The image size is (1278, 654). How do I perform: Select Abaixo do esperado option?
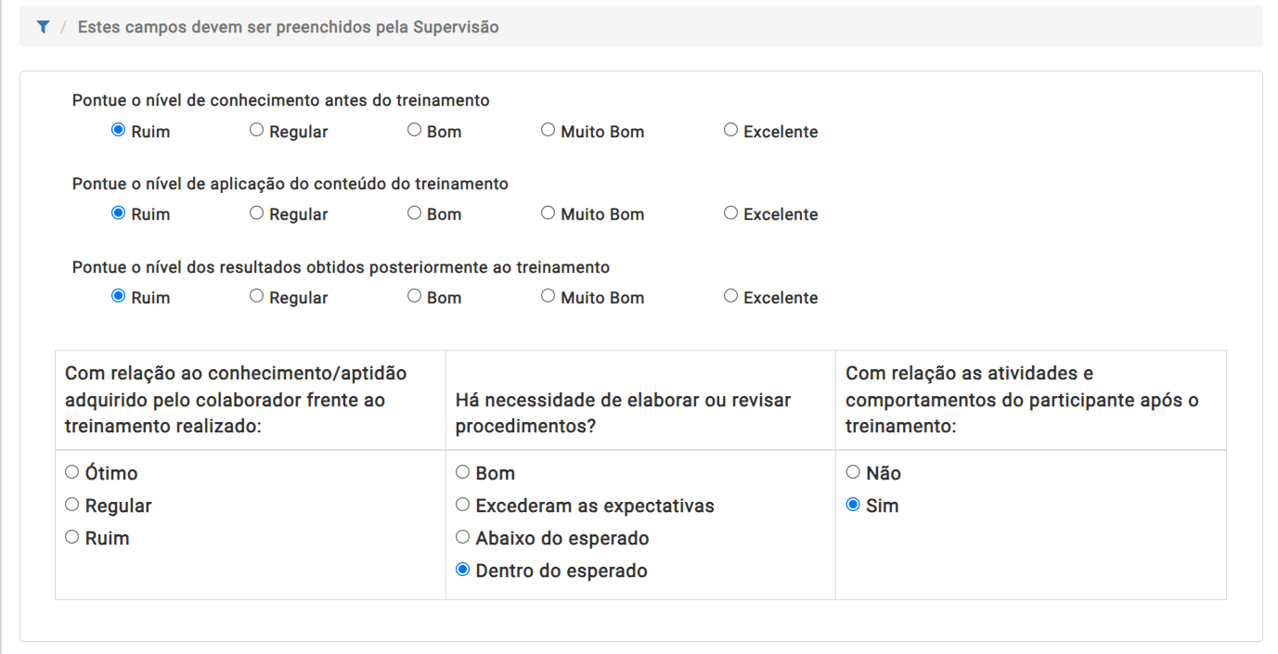click(x=463, y=537)
